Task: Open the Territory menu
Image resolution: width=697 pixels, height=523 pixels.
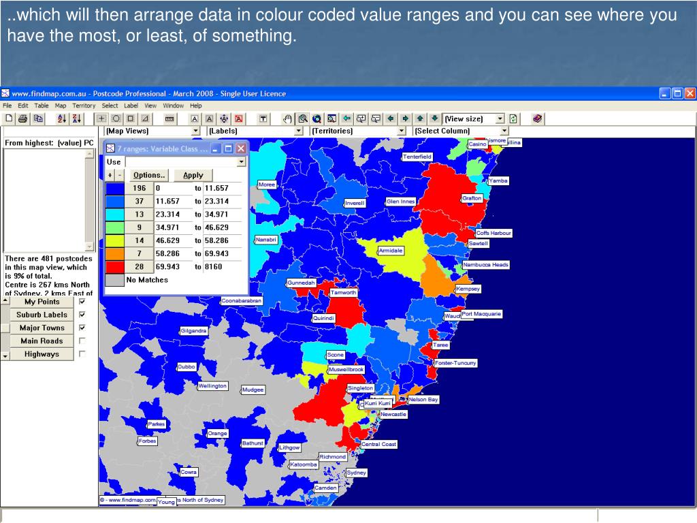Action: 84,106
